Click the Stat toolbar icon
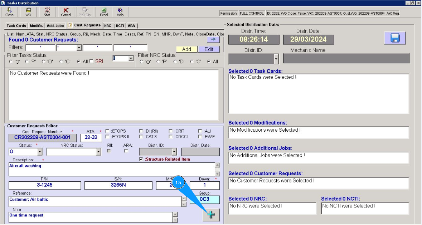Image resolution: width=422 pixels, height=225 pixels. pos(47,12)
